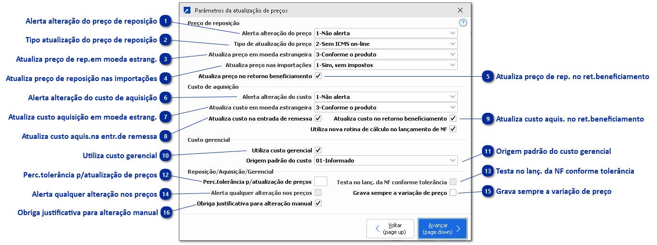
Task: Uncheck 'Atualiza custo na entrada de remessa'
Action: click(x=318, y=118)
